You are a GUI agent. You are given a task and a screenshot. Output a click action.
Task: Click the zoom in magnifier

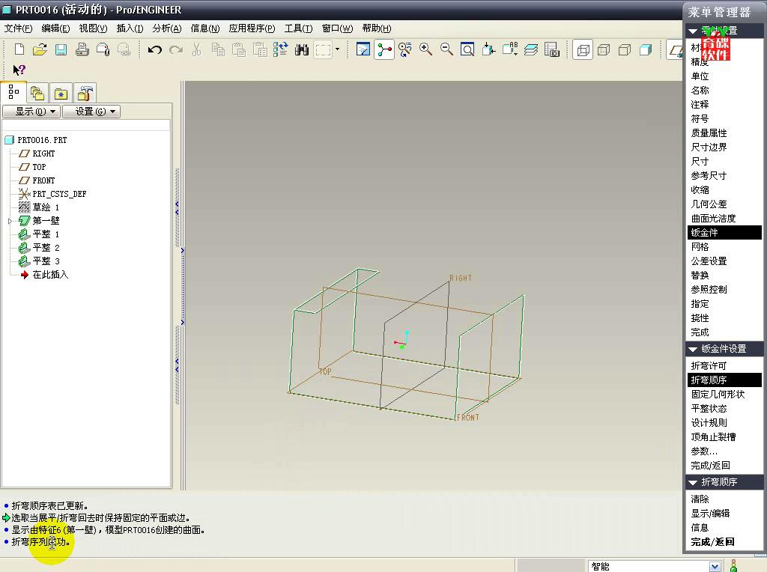pyautogui.click(x=425, y=49)
